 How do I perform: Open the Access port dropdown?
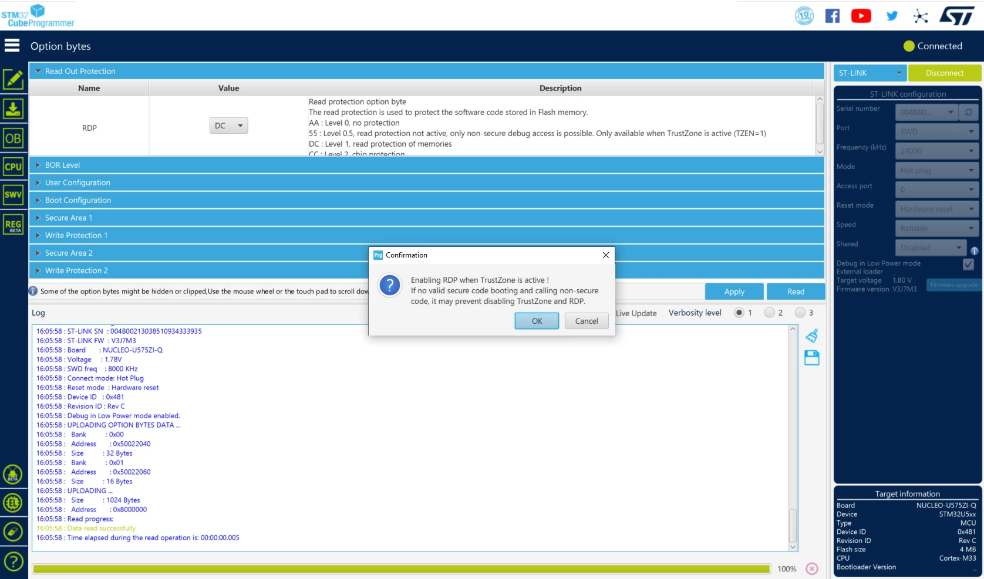click(x=937, y=189)
